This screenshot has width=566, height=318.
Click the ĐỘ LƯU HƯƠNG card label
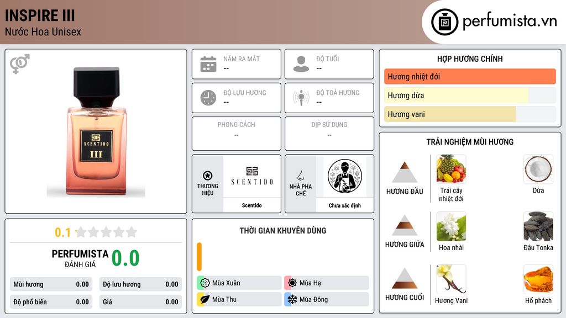tap(245, 93)
